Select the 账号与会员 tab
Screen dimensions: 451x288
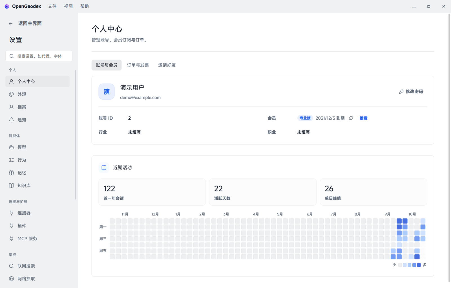[x=107, y=65]
